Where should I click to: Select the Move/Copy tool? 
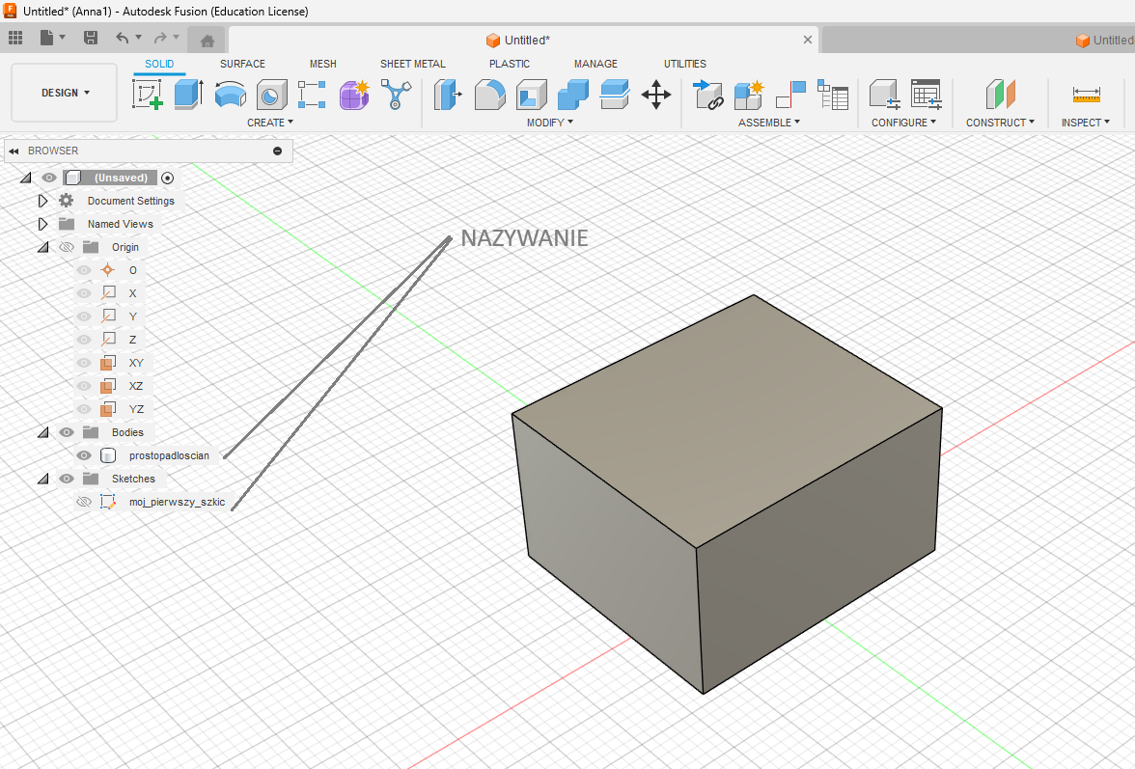click(656, 94)
